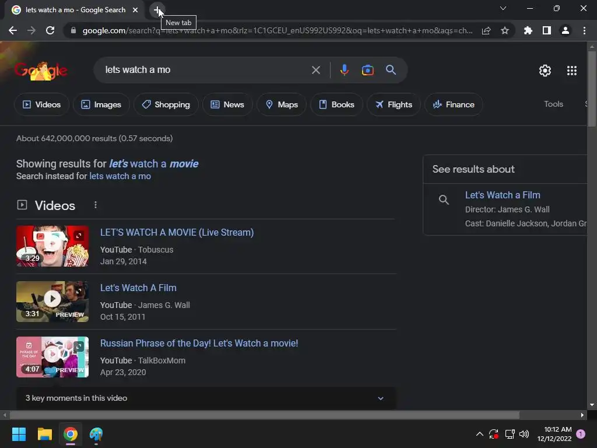Open the Google apps grid
Viewport: 597px width, 448px height.
(571, 71)
